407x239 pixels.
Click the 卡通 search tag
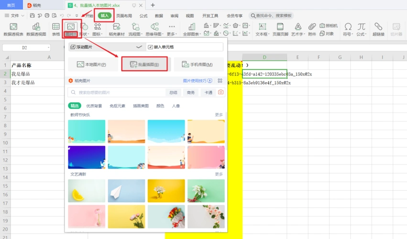(x=209, y=92)
